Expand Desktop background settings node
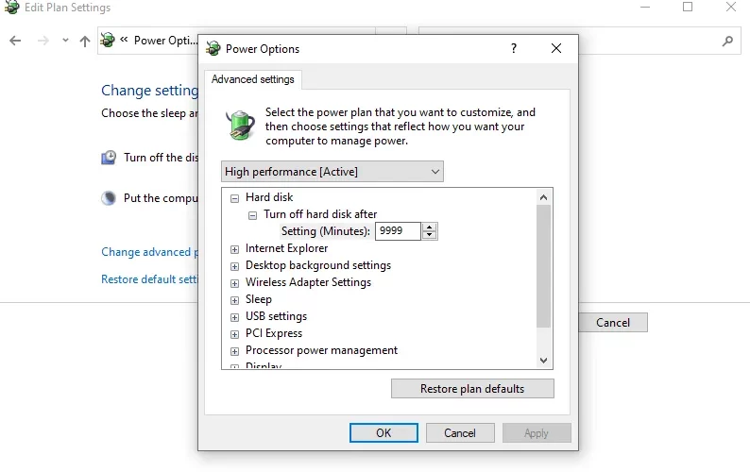 pyautogui.click(x=234, y=266)
